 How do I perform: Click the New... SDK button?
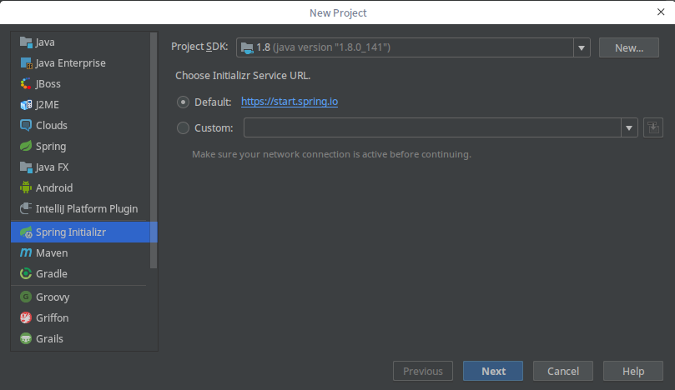coord(629,47)
